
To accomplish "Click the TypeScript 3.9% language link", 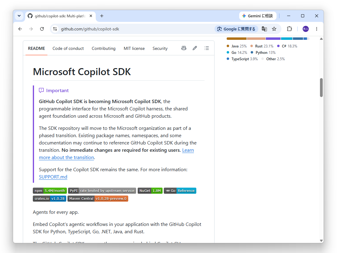I will pyautogui.click(x=242, y=59).
